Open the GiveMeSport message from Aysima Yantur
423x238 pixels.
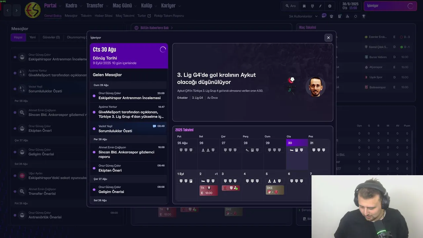point(129,112)
